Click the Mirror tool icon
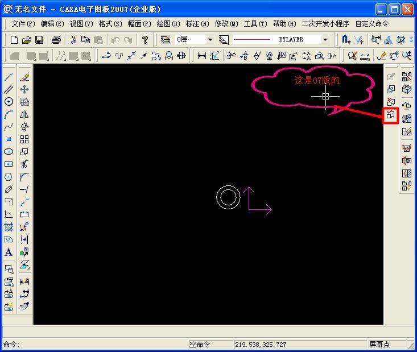 tap(24, 114)
